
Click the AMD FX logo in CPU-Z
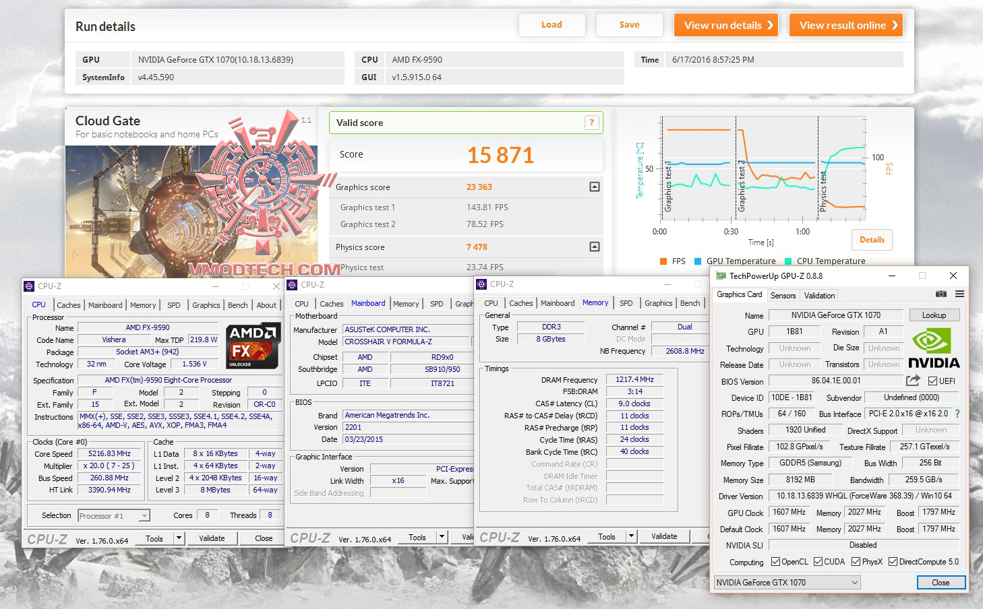[253, 346]
